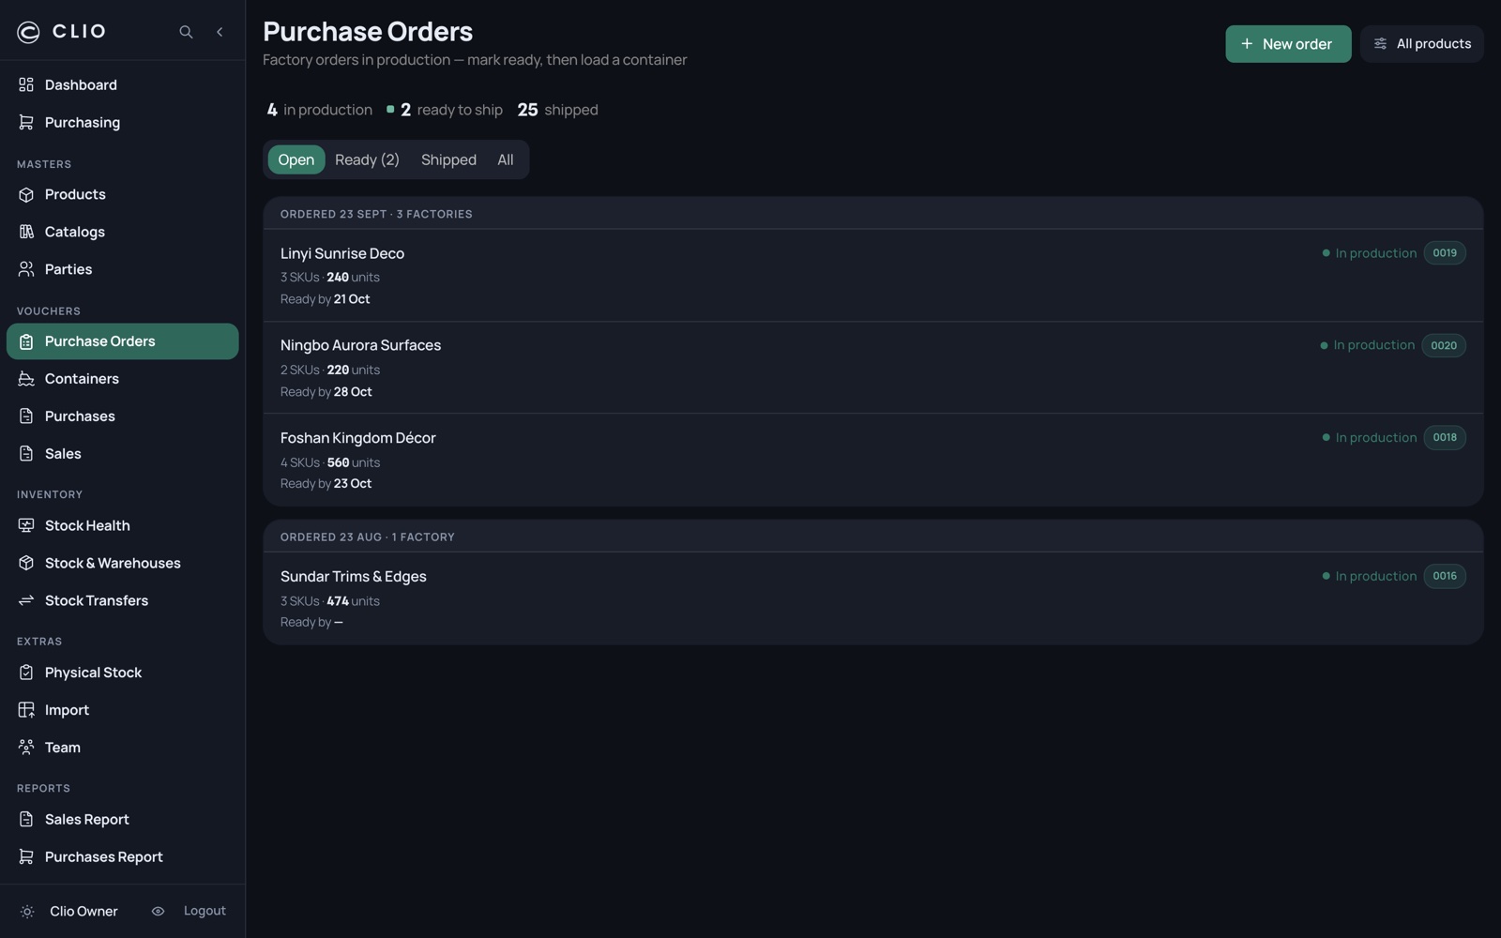Open the Purchasing cart icon
Screen dimensions: 1501x938
(x=26, y=123)
